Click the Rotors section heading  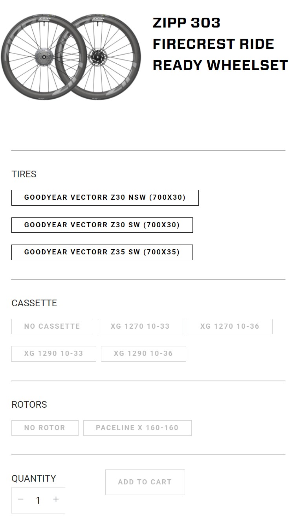[29, 405]
